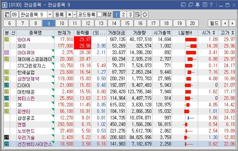The height and width of the screenshot is (151, 238).
Task: Click the duplicate window icon in title bar
Action: [x=190, y=5]
